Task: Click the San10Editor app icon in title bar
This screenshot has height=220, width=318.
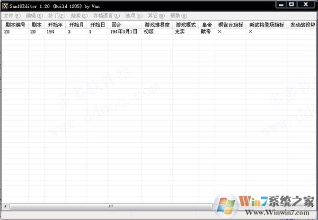Action: (x=5, y=6)
